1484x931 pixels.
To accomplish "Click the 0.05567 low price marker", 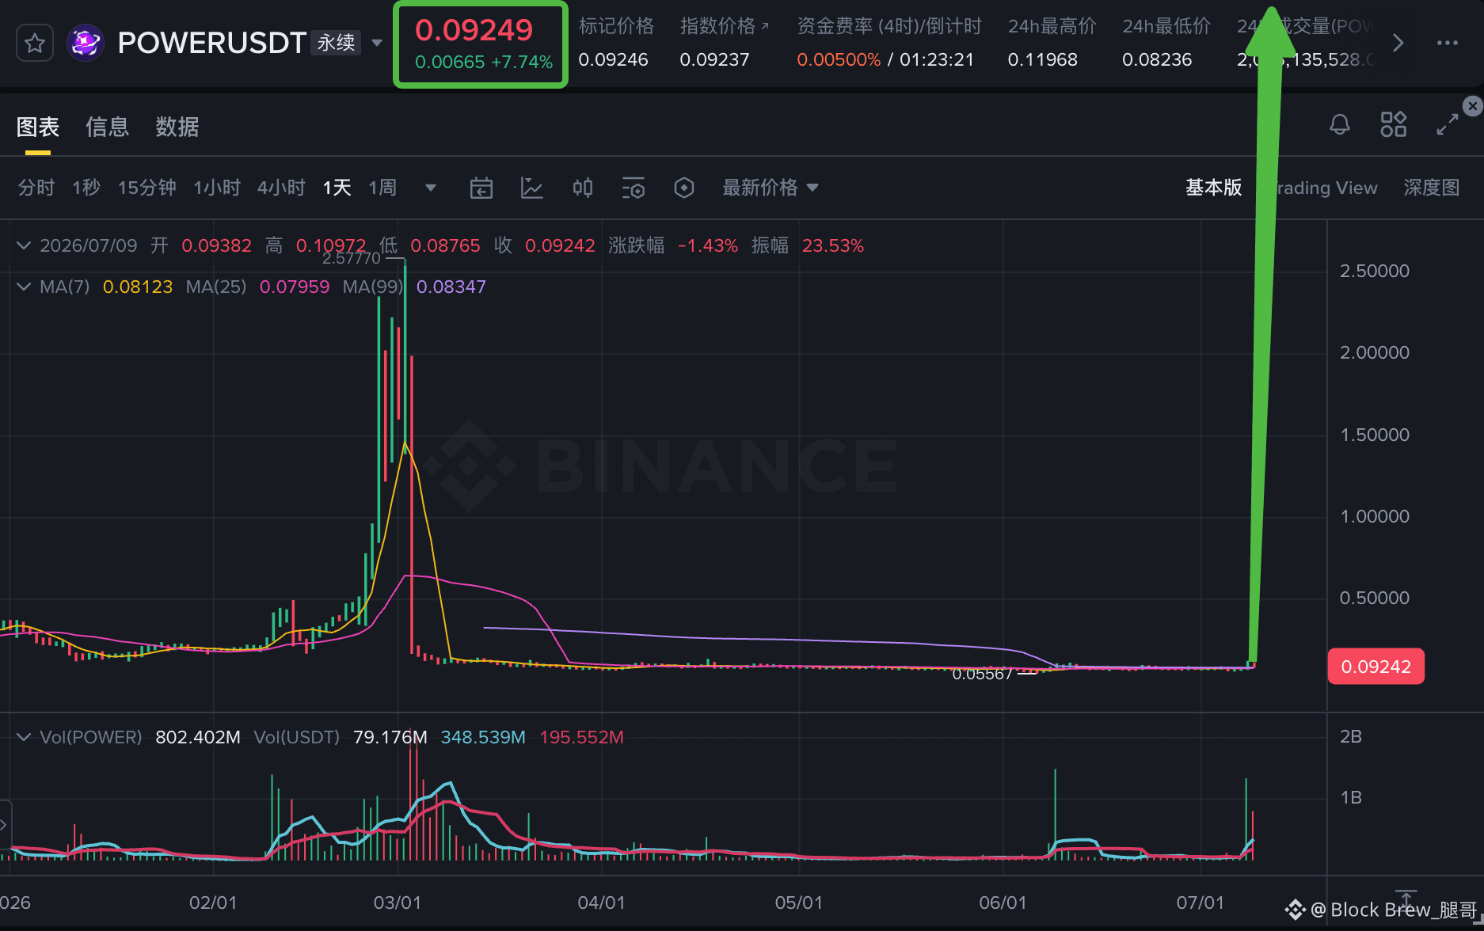I will tap(982, 674).
